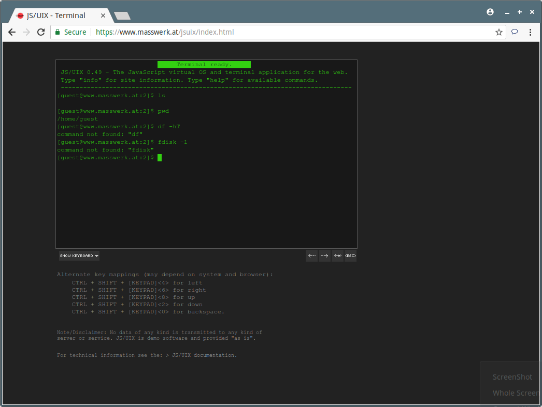Click the back navigation arrow

tap(12, 32)
